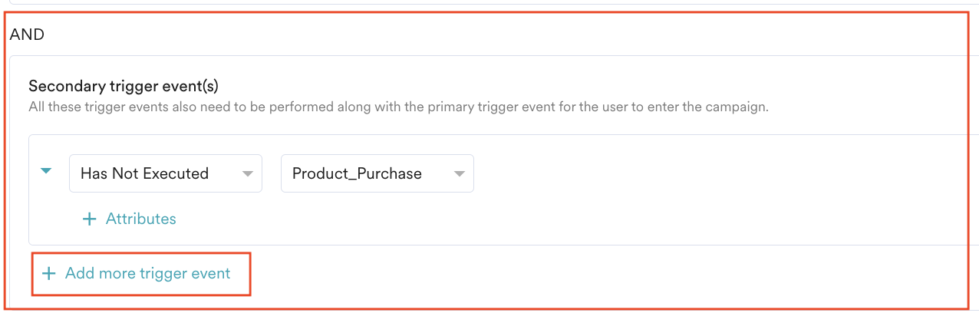
Task: Open the Has Not Executed dropdown
Action: coord(166,173)
